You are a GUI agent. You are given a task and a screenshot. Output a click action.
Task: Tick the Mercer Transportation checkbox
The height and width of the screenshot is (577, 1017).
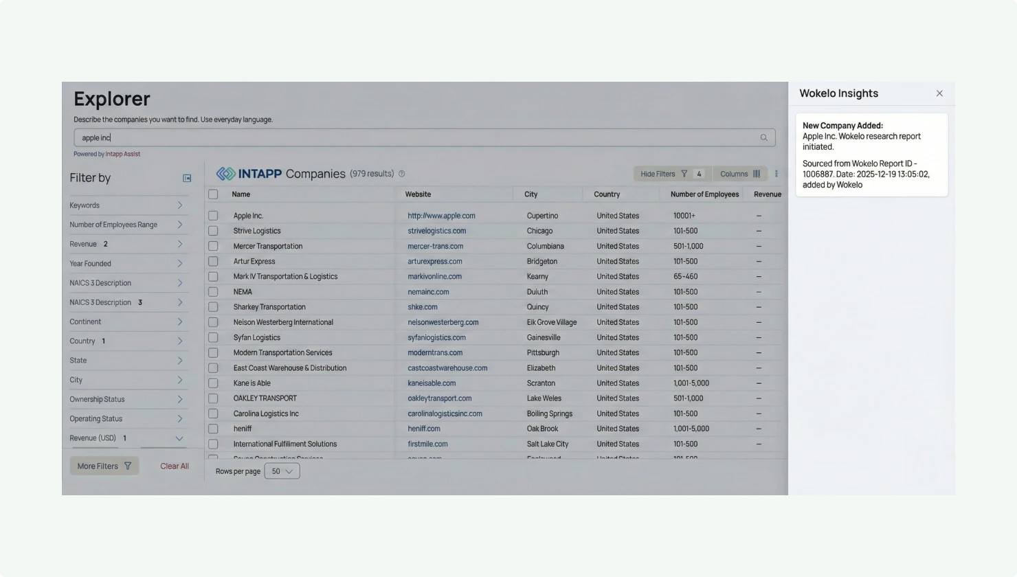(x=213, y=246)
